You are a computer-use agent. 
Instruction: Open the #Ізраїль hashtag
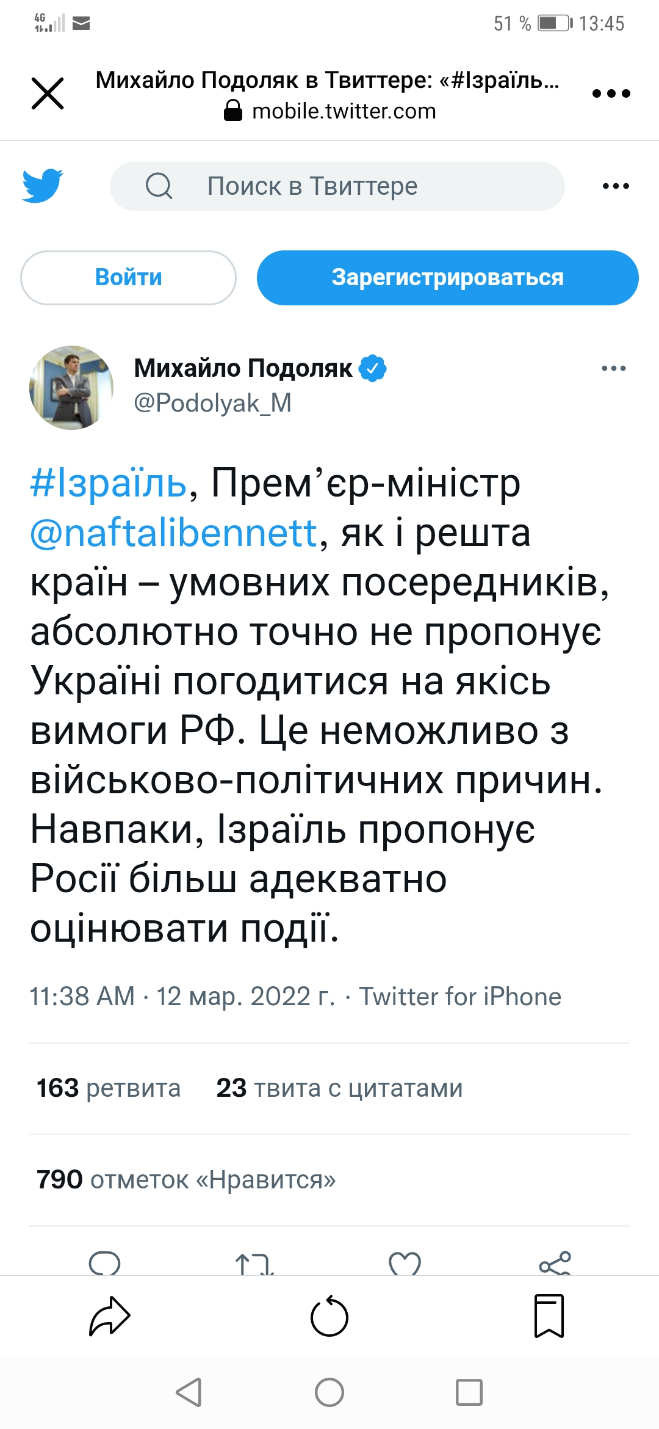tap(109, 483)
